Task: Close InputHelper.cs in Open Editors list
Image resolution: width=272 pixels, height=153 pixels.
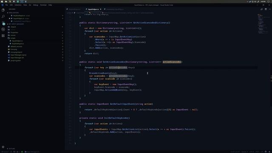Action: [9, 18]
